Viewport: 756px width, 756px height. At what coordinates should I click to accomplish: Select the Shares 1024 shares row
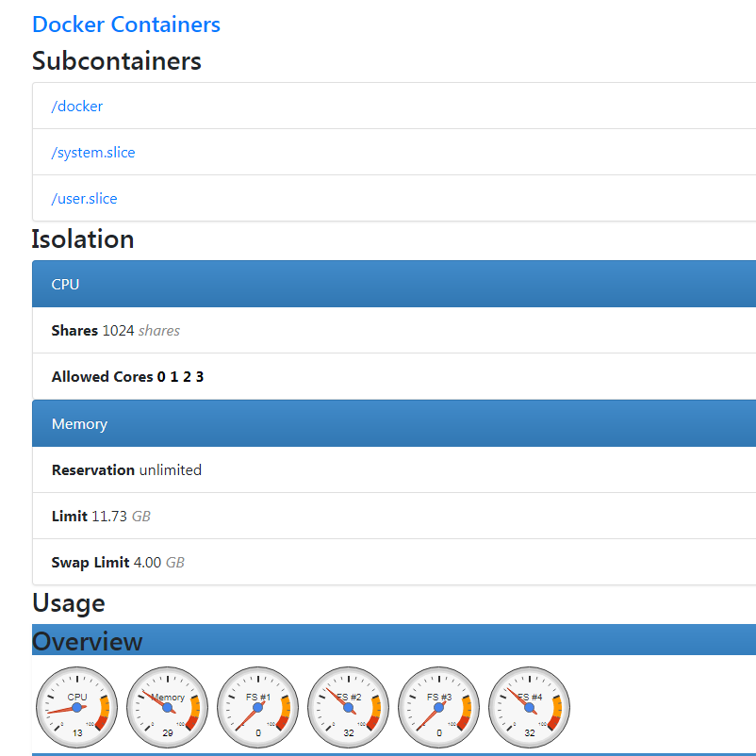tap(394, 330)
